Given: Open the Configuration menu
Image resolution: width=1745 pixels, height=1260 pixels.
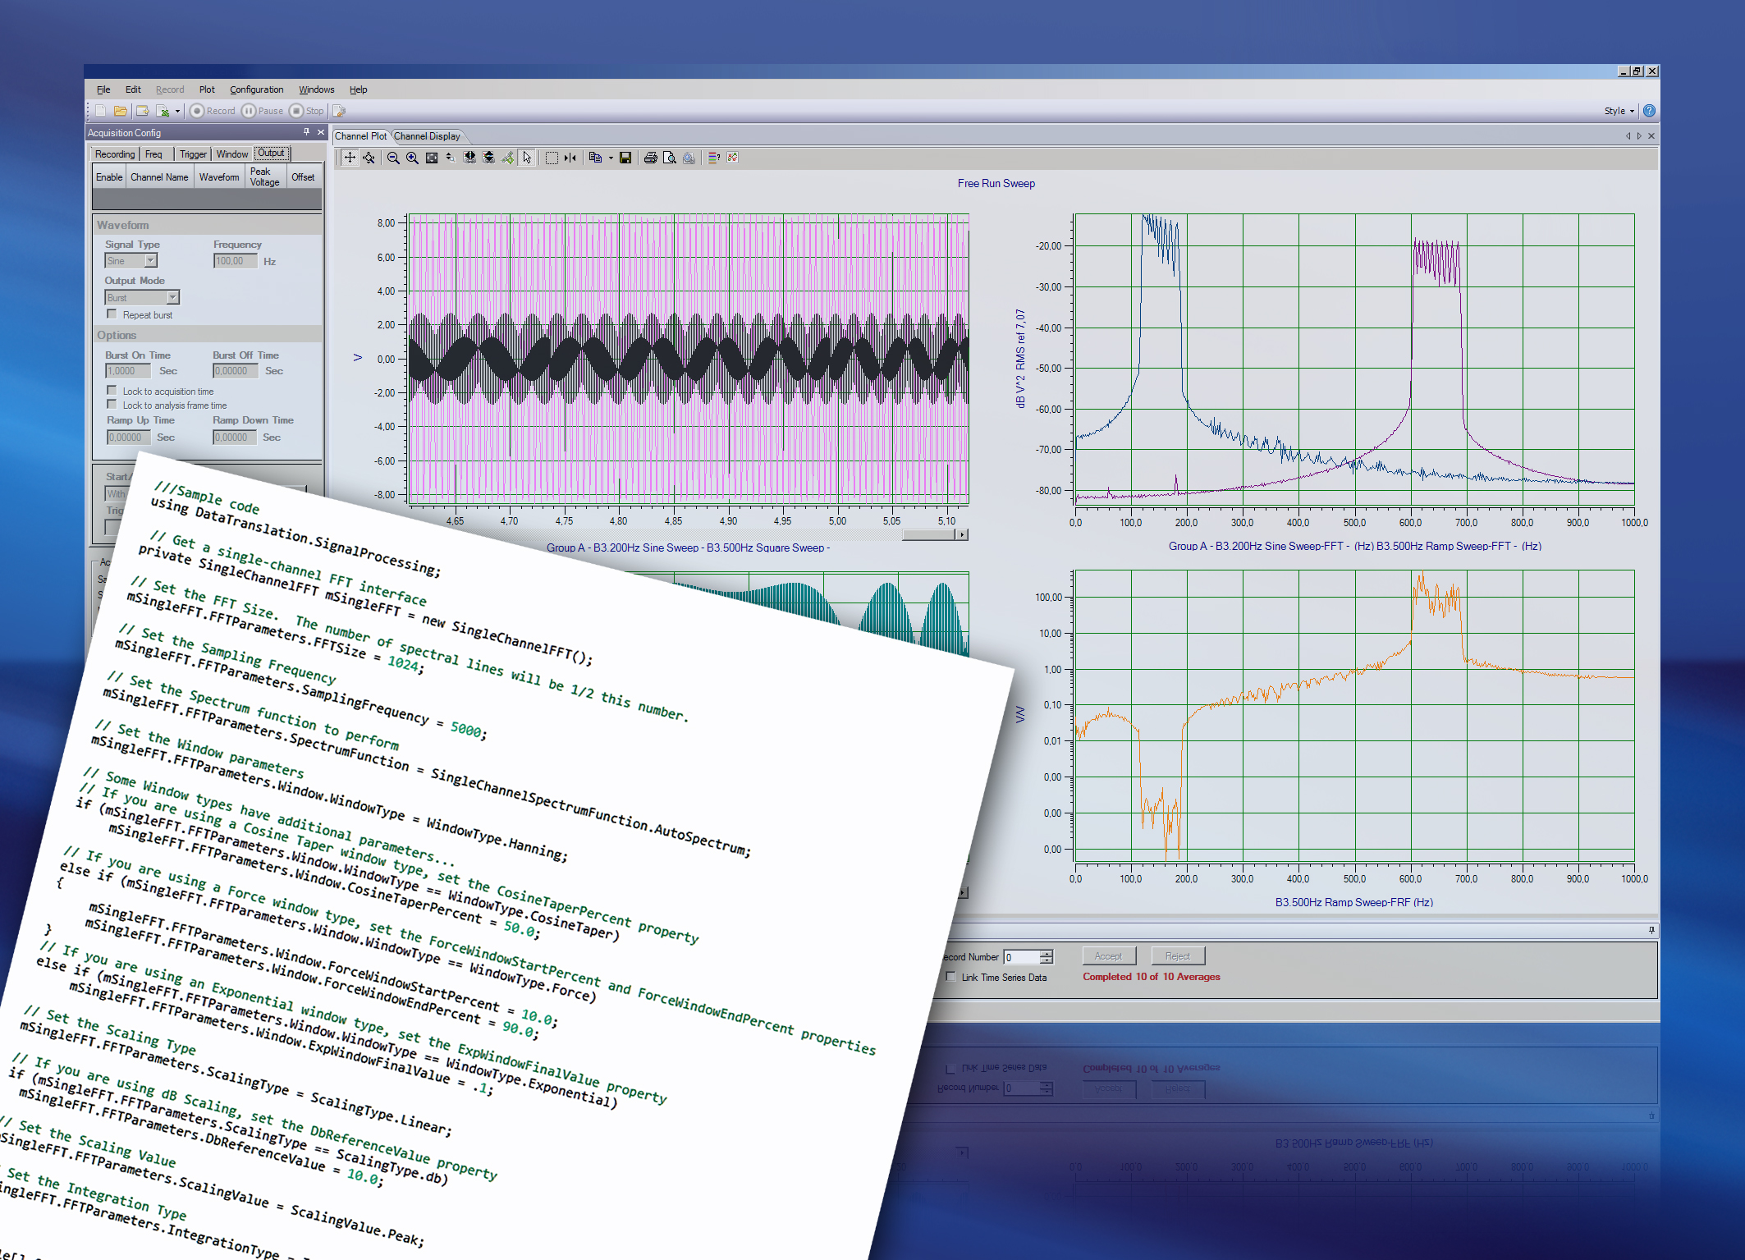Looking at the screenshot, I should [256, 89].
